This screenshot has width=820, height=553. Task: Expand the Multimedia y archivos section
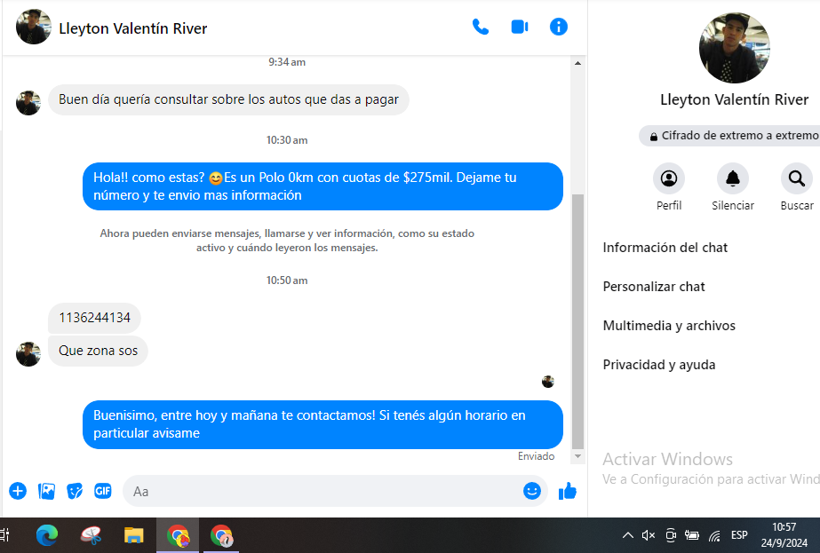tap(669, 326)
